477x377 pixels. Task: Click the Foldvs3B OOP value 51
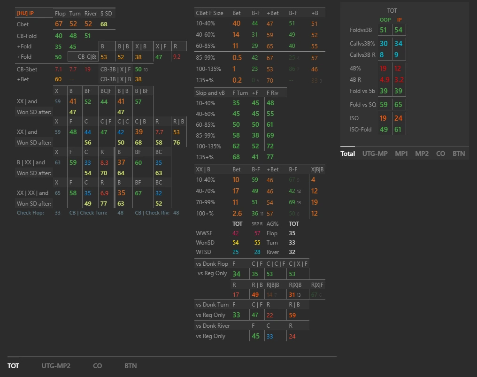point(384,30)
